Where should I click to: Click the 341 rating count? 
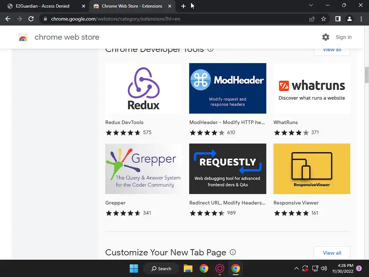pos(147,213)
